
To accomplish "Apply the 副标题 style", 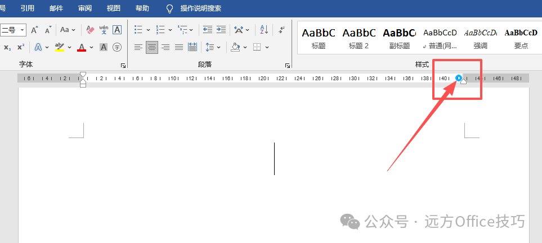I will [x=400, y=39].
